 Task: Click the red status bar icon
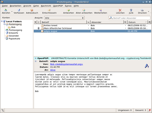pos(149,110)
